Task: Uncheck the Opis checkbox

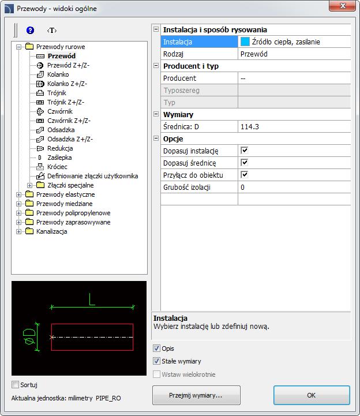Action: pyautogui.click(x=156, y=348)
